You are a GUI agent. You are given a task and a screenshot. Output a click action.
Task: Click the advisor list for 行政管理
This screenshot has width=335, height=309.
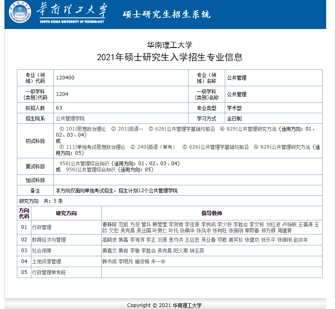click(x=212, y=227)
